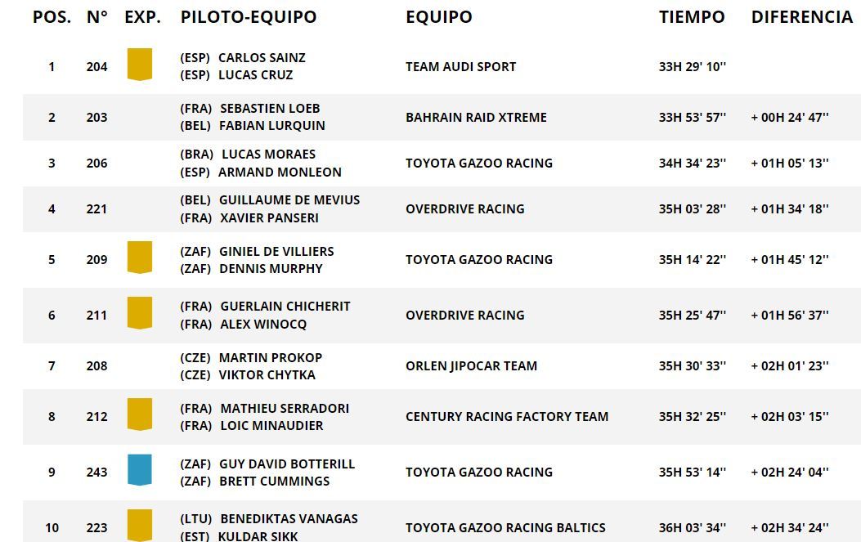
Task: Click Martin Prokop driver name
Action: tap(271, 357)
